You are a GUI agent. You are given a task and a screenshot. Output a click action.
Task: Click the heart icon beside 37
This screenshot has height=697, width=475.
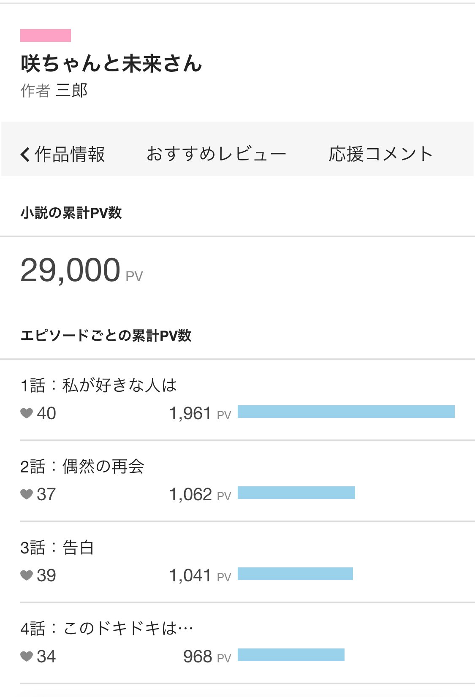(x=27, y=494)
